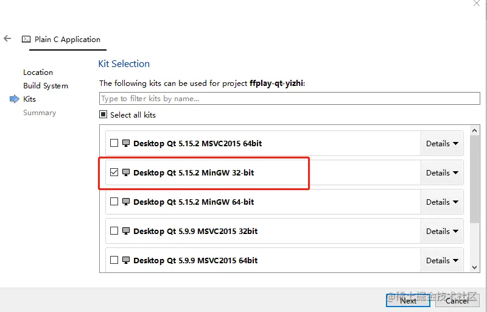The width and height of the screenshot is (487, 312).
Task: Click the Plain C Application terminal icon
Action: [26, 39]
